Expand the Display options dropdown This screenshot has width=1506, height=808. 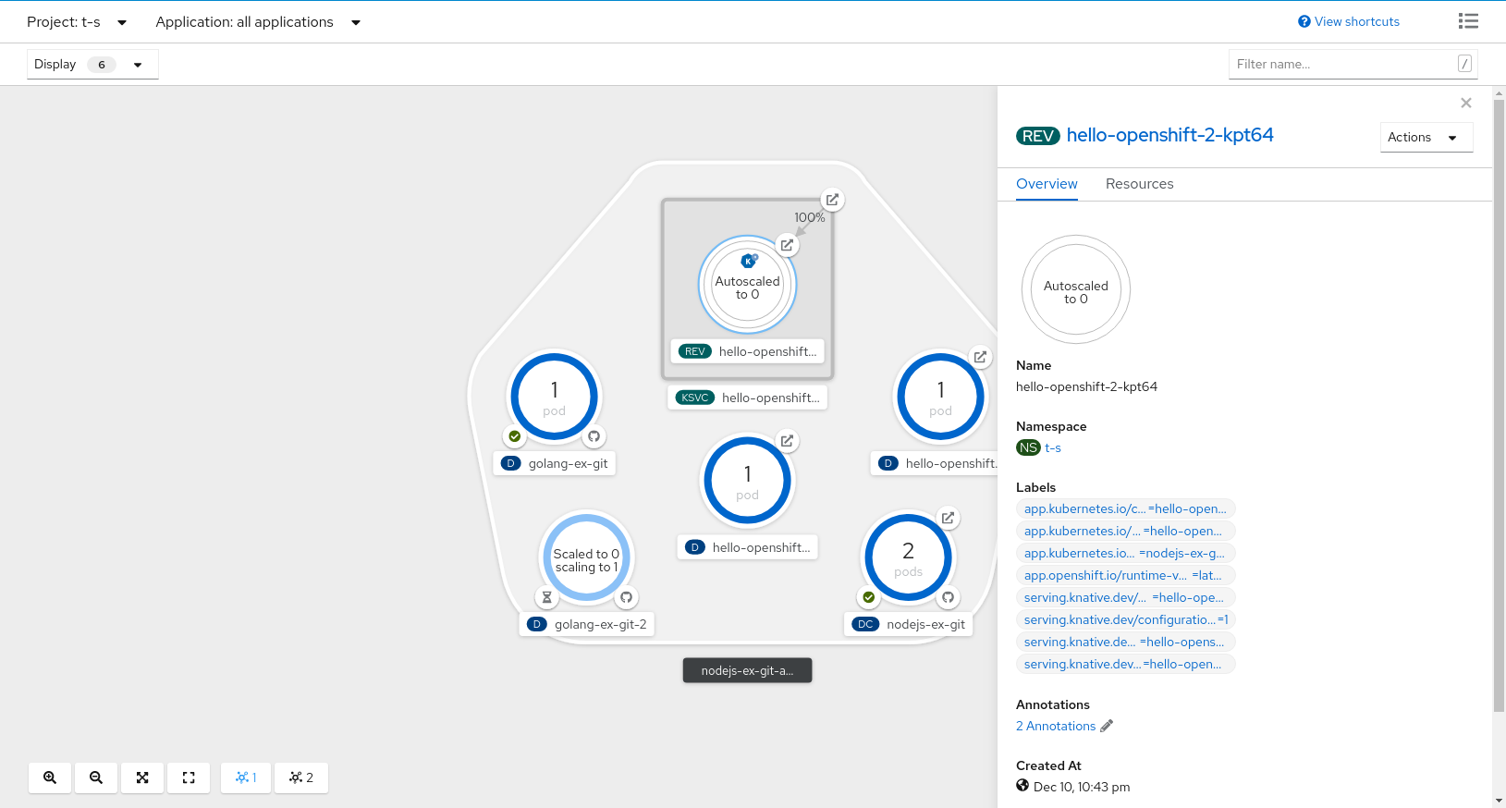point(92,64)
